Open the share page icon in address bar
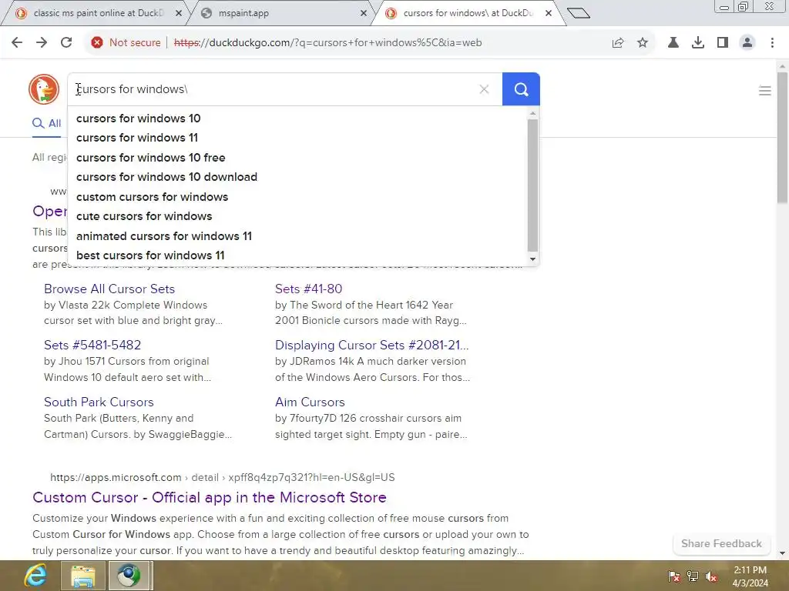Screen dimensions: 789x591 (618, 43)
